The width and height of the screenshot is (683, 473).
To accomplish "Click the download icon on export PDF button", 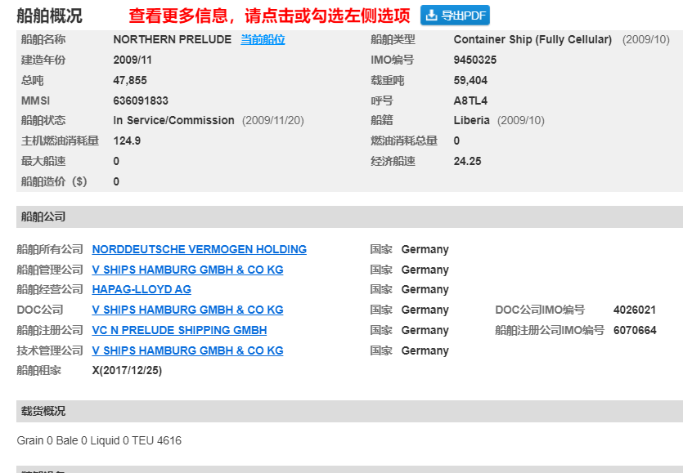I will point(431,16).
